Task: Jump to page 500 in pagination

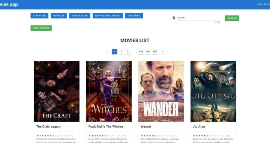Action: (x=155, y=52)
